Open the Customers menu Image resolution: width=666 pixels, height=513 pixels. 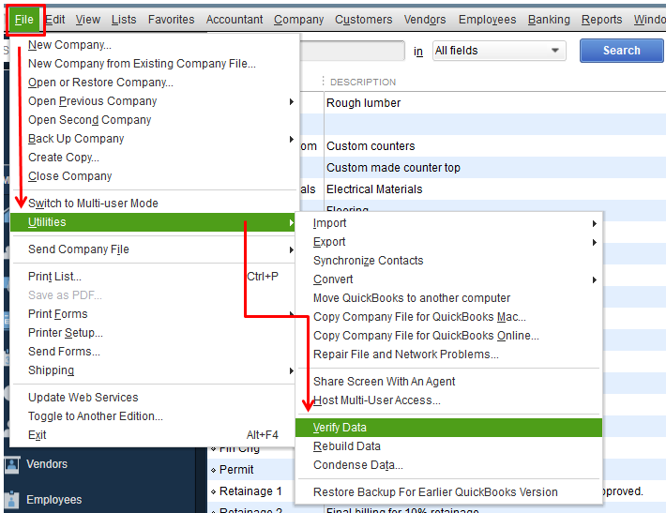click(x=364, y=20)
